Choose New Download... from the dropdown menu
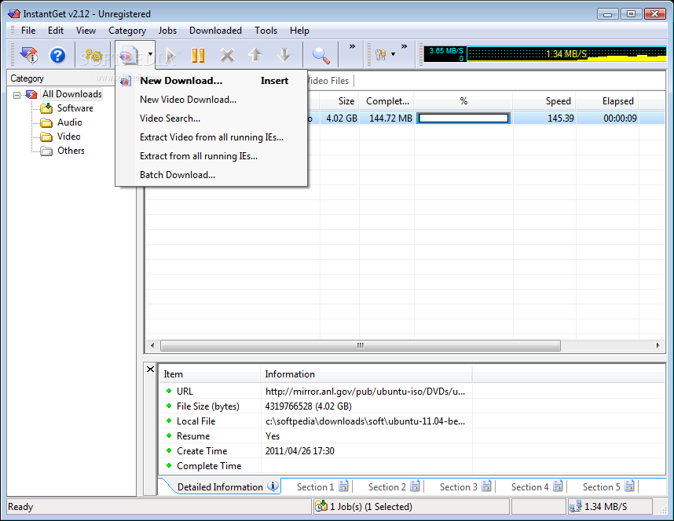The image size is (674, 521). click(211, 81)
